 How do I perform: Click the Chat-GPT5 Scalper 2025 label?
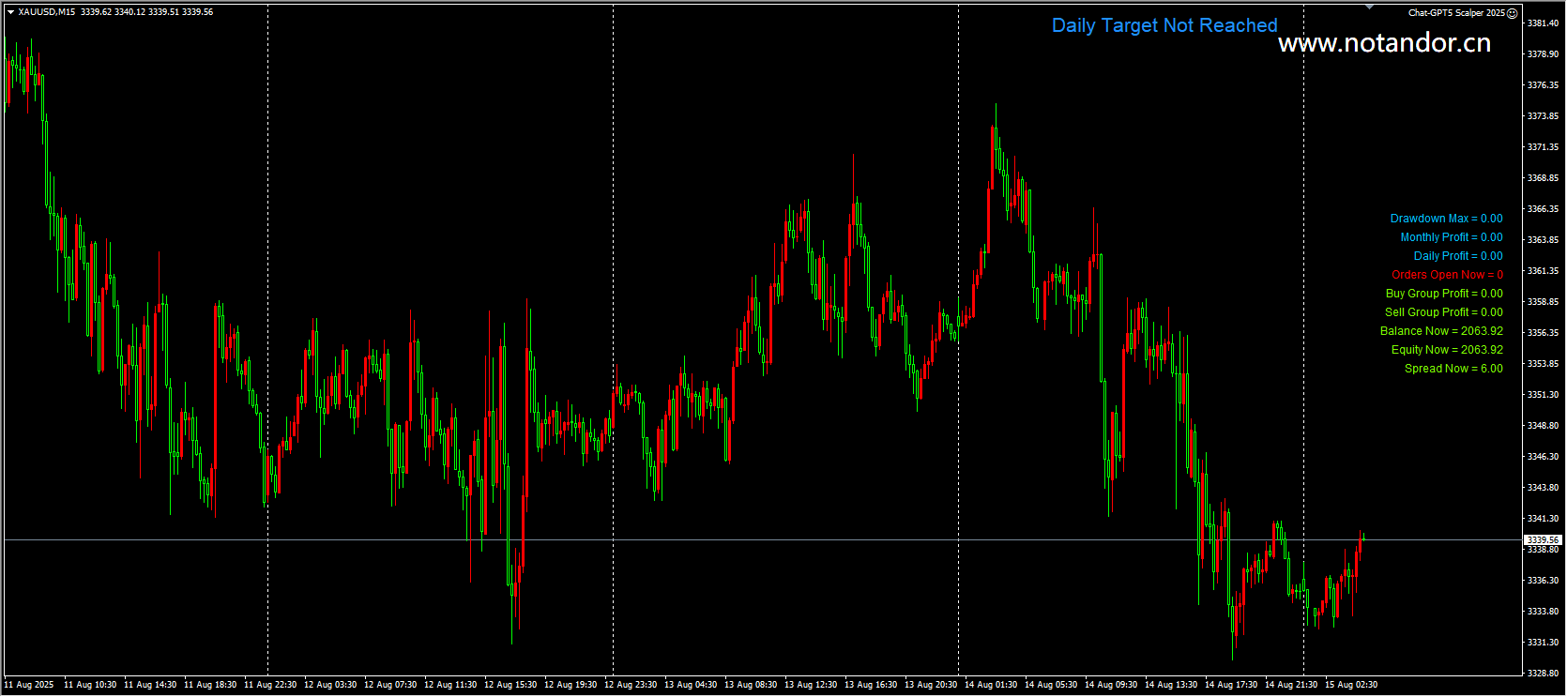tap(1456, 13)
